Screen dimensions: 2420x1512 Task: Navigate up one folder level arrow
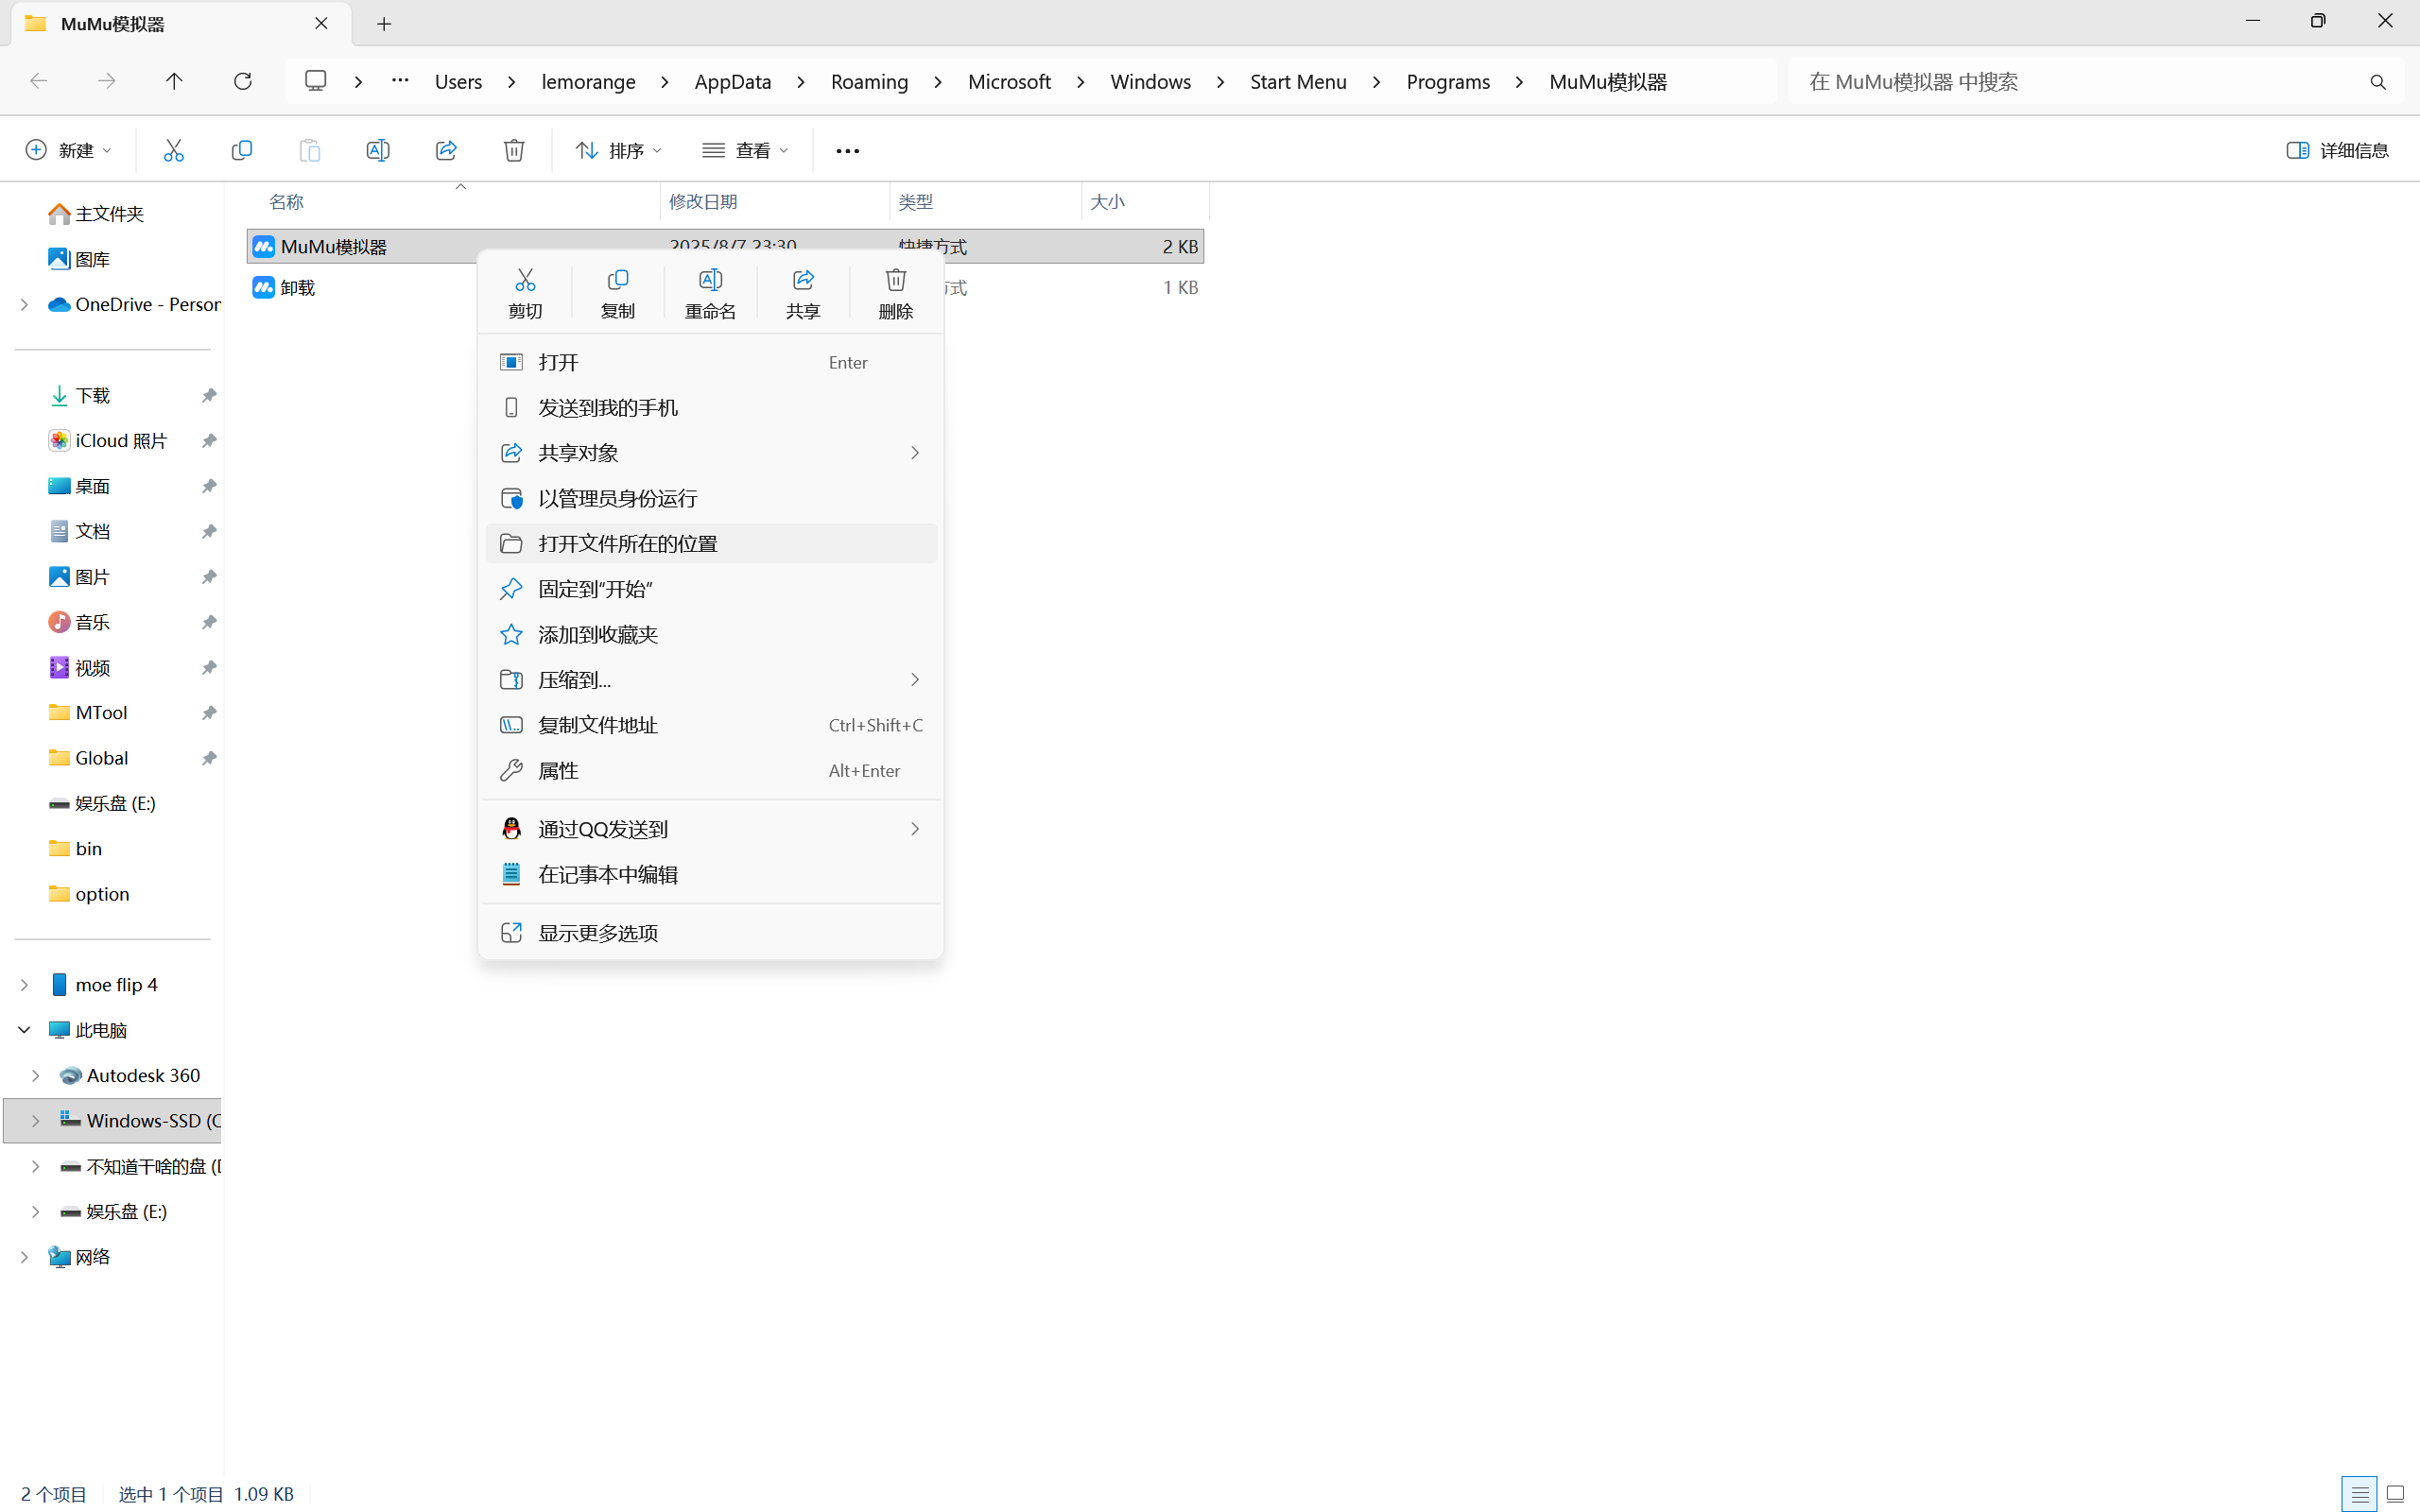[174, 81]
